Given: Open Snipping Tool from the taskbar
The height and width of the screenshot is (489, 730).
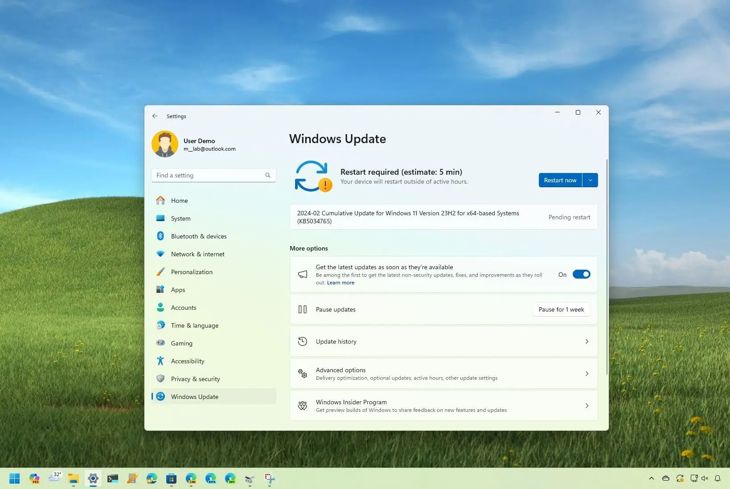Looking at the screenshot, I should [270, 479].
